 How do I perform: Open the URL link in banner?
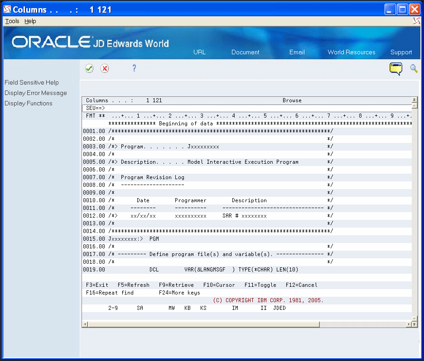(x=200, y=52)
